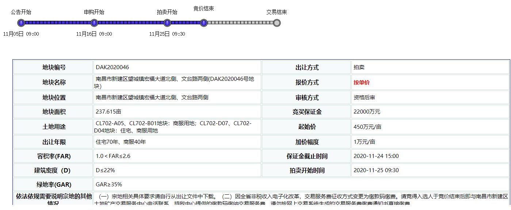
Task: Click the red 按单价 pricing method text
Action: point(362,83)
